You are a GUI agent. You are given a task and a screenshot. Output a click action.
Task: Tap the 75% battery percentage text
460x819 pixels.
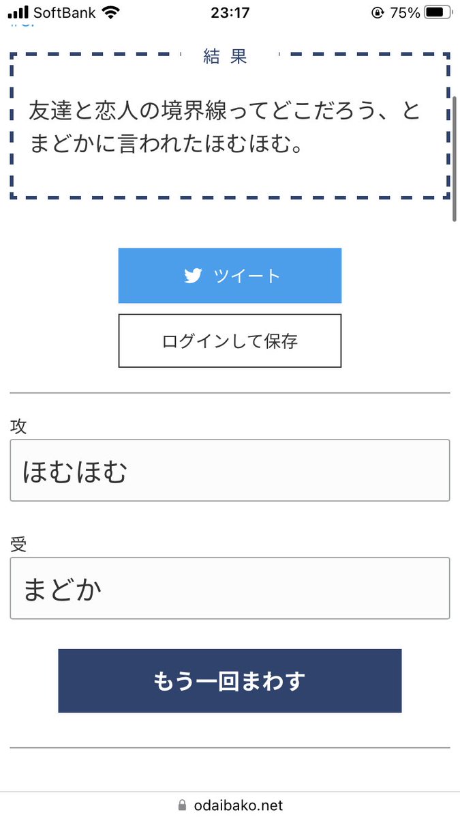tap(405, 12)
